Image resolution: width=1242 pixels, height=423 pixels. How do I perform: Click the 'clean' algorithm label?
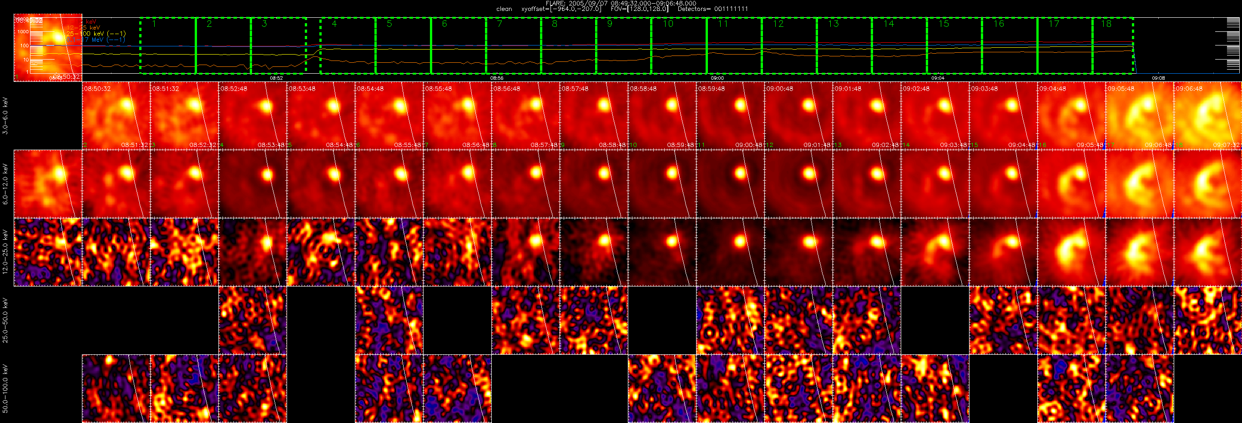(x=505, y=9)
